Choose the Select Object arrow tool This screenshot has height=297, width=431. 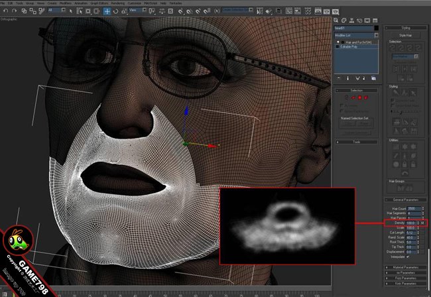tap(71, 11)
